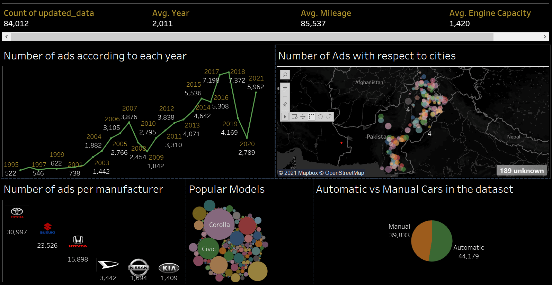
Task: Click Toyota count 30,997
Action: click(17, 232)
